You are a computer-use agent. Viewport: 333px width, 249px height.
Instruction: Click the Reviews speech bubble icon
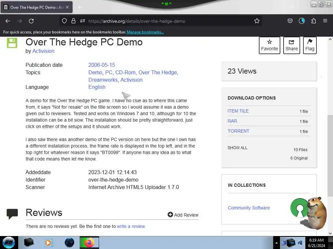point(12,214)
